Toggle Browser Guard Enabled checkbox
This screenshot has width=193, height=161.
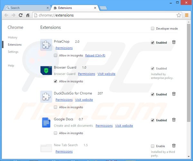coord(152,69)
